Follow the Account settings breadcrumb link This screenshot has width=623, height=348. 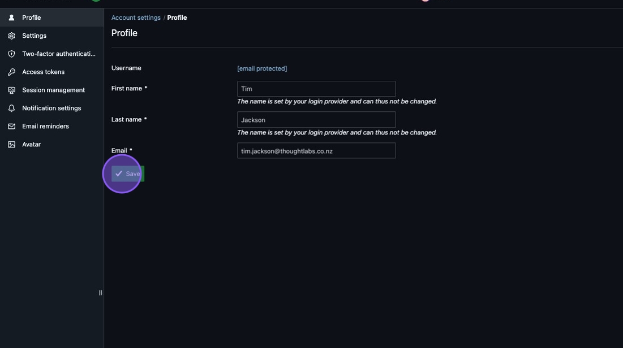[x=136, y=18]
